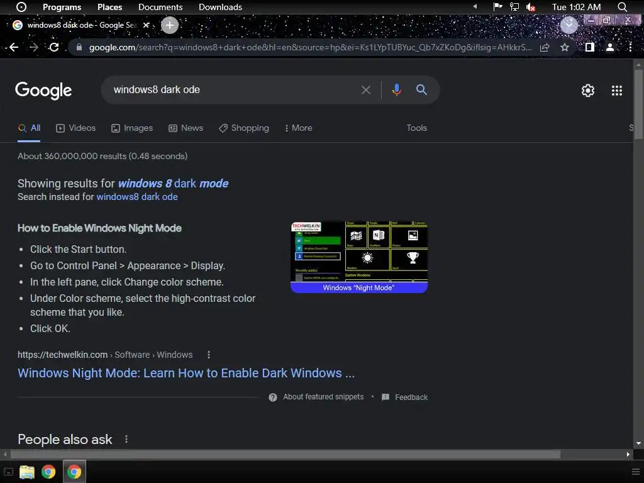Screen dimensions: 644x483
Task: Bookmark this page with the star
Action: [565, 47]
